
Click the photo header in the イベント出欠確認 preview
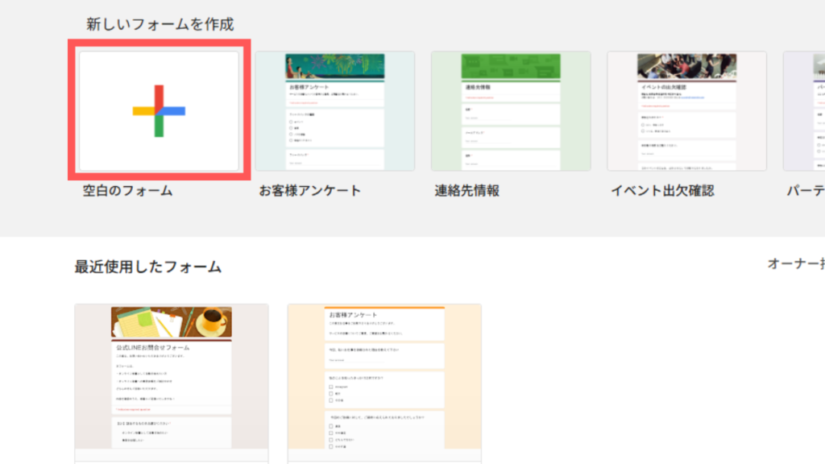pyautogui.click(x=686, y=65)
